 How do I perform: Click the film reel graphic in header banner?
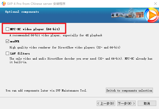tap(131, 10)
